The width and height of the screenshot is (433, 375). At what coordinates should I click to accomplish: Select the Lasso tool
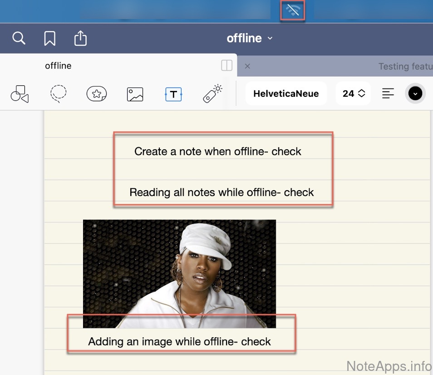click(x=58, y=94)
